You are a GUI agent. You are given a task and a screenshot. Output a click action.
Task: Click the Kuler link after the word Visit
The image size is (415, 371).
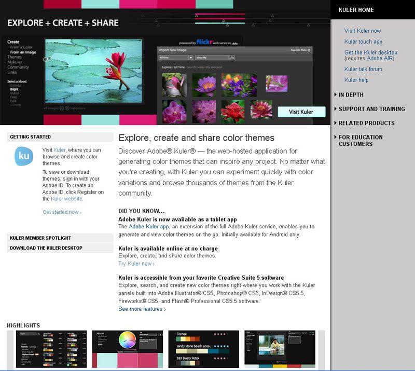pyautogui.click(x=59, y=150)
